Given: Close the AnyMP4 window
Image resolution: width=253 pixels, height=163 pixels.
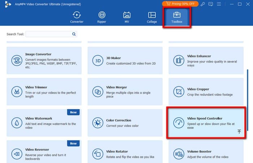Looking at the screenshot, I should [248, 4].
